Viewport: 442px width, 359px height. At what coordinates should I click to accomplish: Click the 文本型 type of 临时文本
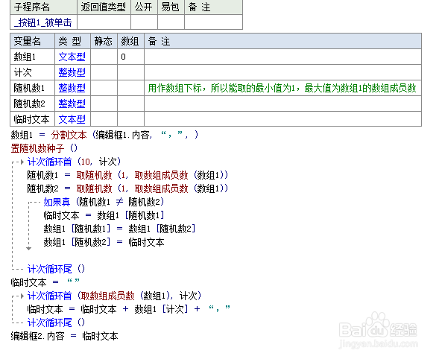coord(72,119)
